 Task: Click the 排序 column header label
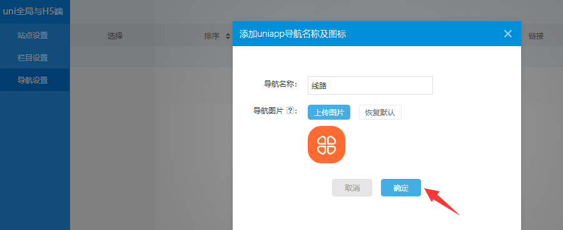(x=212, y=36)
